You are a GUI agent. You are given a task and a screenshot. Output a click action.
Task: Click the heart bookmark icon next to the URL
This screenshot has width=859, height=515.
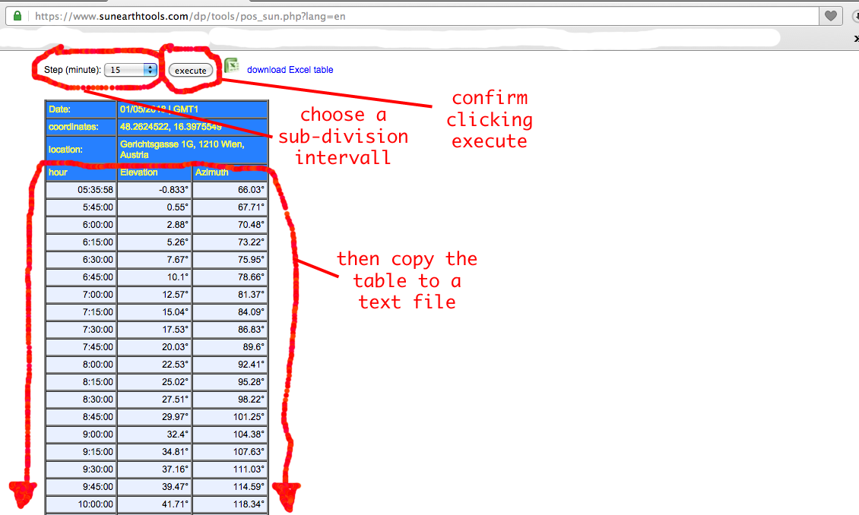coord(830,15)
